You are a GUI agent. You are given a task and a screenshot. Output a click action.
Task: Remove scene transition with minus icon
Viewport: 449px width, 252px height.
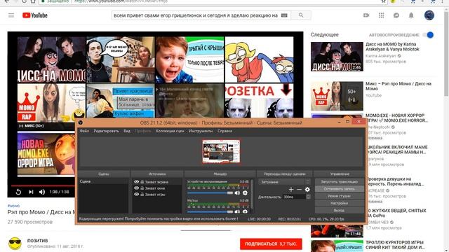pyautogui.click(x=300, y=190)
